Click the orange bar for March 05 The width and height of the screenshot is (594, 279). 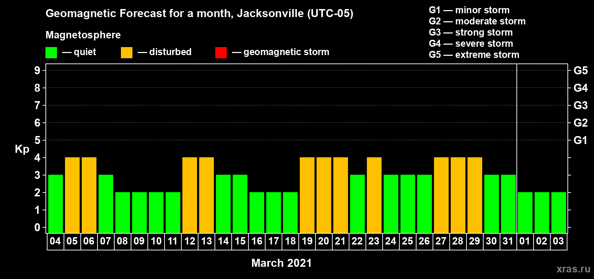[x=72, y=195]
